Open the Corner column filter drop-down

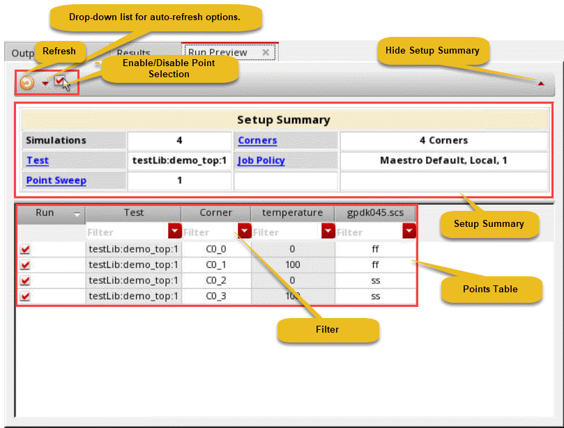point(245,231)
